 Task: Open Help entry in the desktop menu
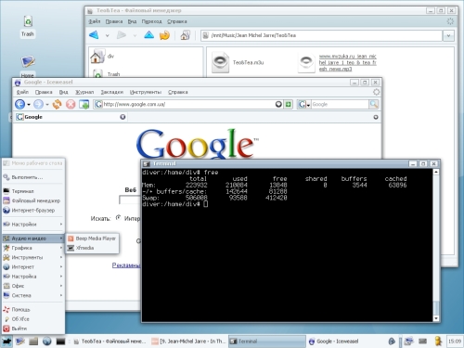(33, 309)
